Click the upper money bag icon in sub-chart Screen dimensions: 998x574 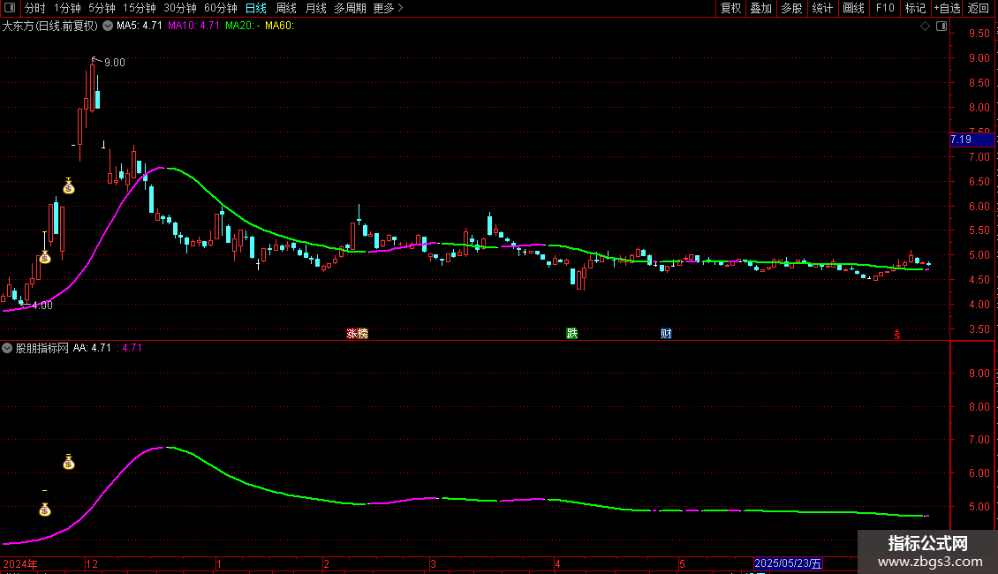(x=69, y=462)
